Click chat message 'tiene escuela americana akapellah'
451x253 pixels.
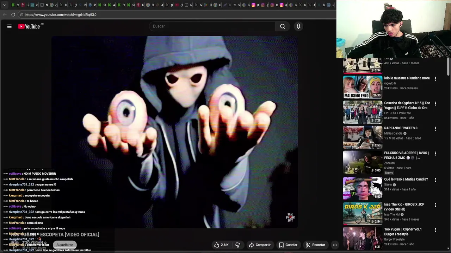click(47, 217)
